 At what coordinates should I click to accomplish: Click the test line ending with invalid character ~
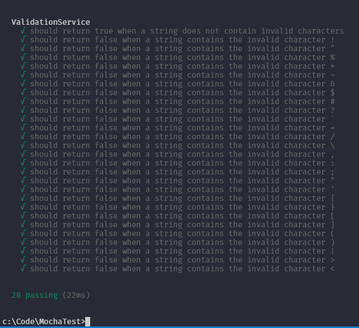[178, 75]
